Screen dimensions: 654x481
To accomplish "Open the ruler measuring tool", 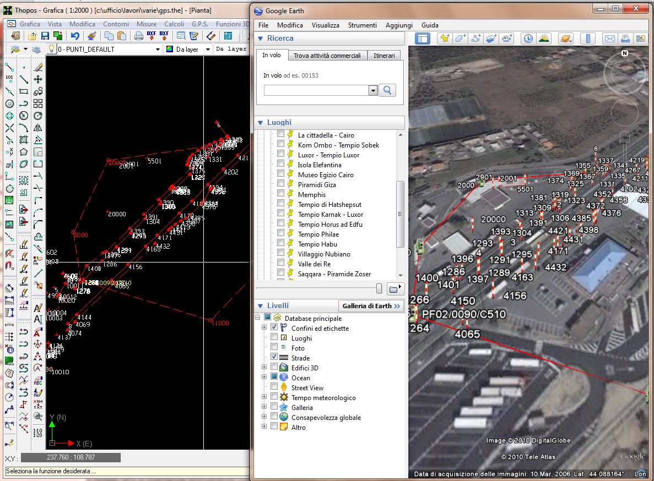I will pyautogui.click(x=588, y=39).
